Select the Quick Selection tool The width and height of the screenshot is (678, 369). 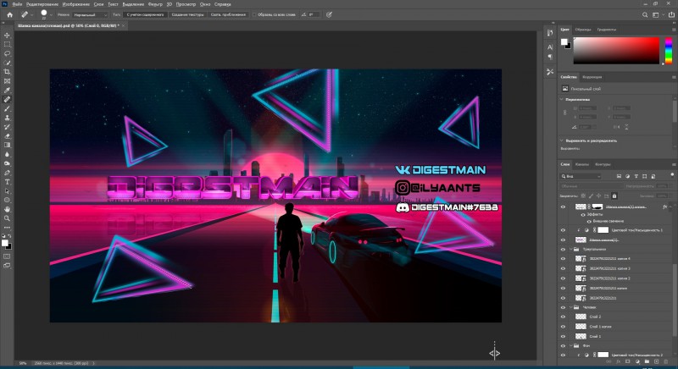tap(7, 63)
